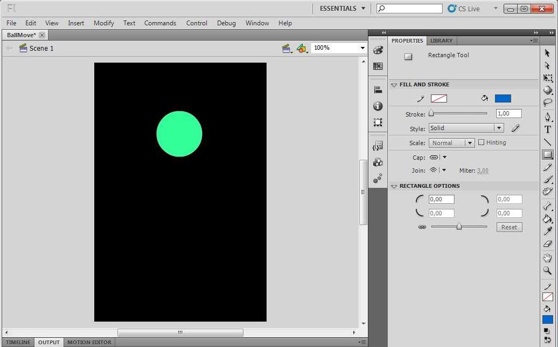The width and height of the screenshot is (558, 347).
Task: Open the Control menu
Action: [x=196, y=23]
